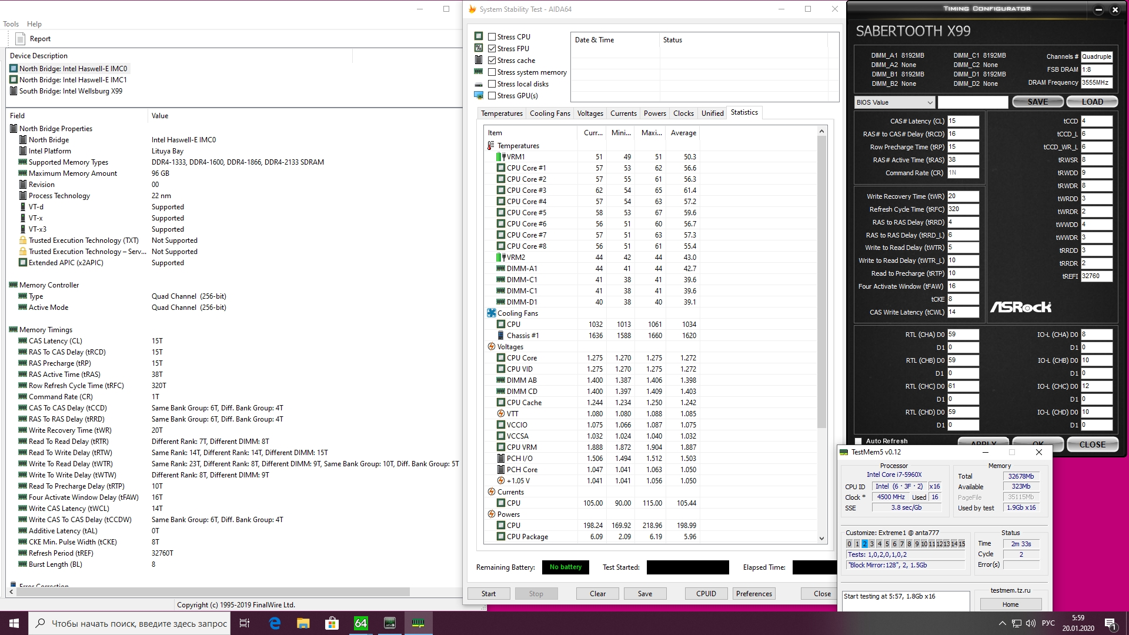Click Temperatures thermometer icon in statistics
Image resolution: width=1129 pixels, height=635 pixels.
pyautogui.click(x=490, y=146)
